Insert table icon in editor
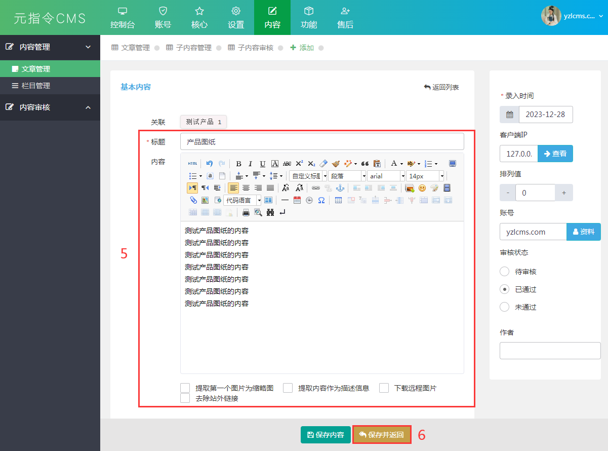The width and height of the screenshot is (608, 451). pos(339,200)
